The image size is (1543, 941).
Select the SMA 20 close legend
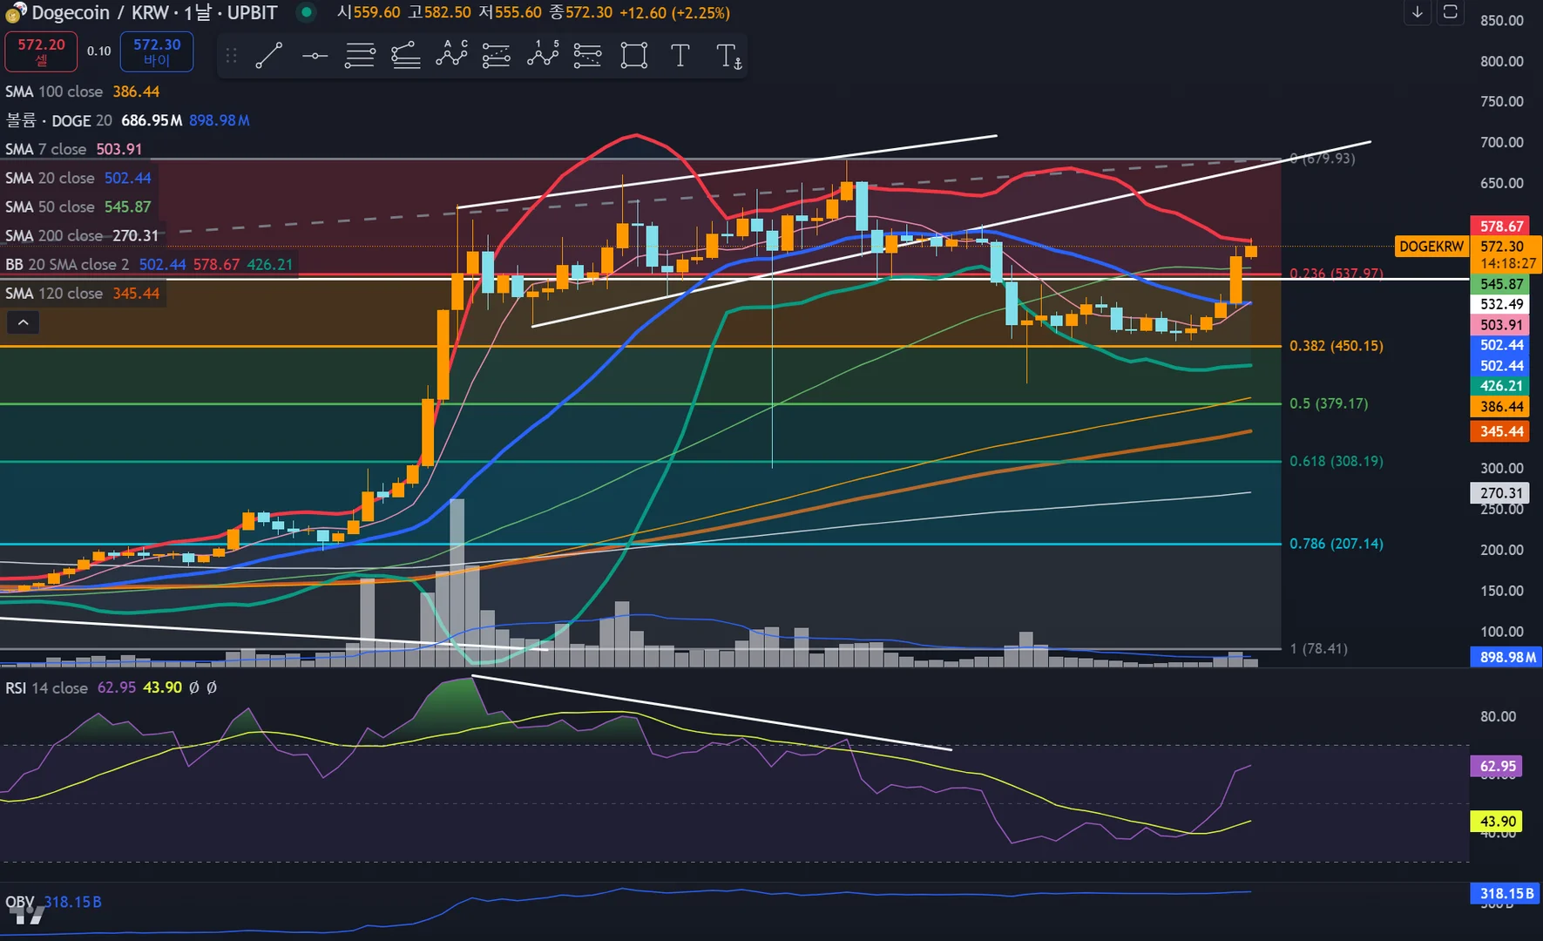tap(78, 178)
